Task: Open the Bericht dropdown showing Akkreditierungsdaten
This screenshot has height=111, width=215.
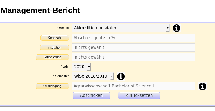Action: point(120,28)
